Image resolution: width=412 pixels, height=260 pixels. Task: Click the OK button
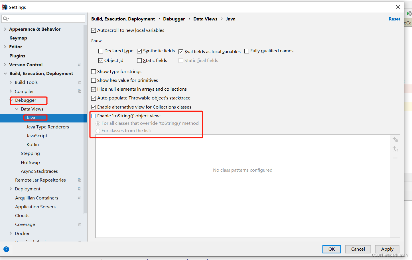point(332,249)
